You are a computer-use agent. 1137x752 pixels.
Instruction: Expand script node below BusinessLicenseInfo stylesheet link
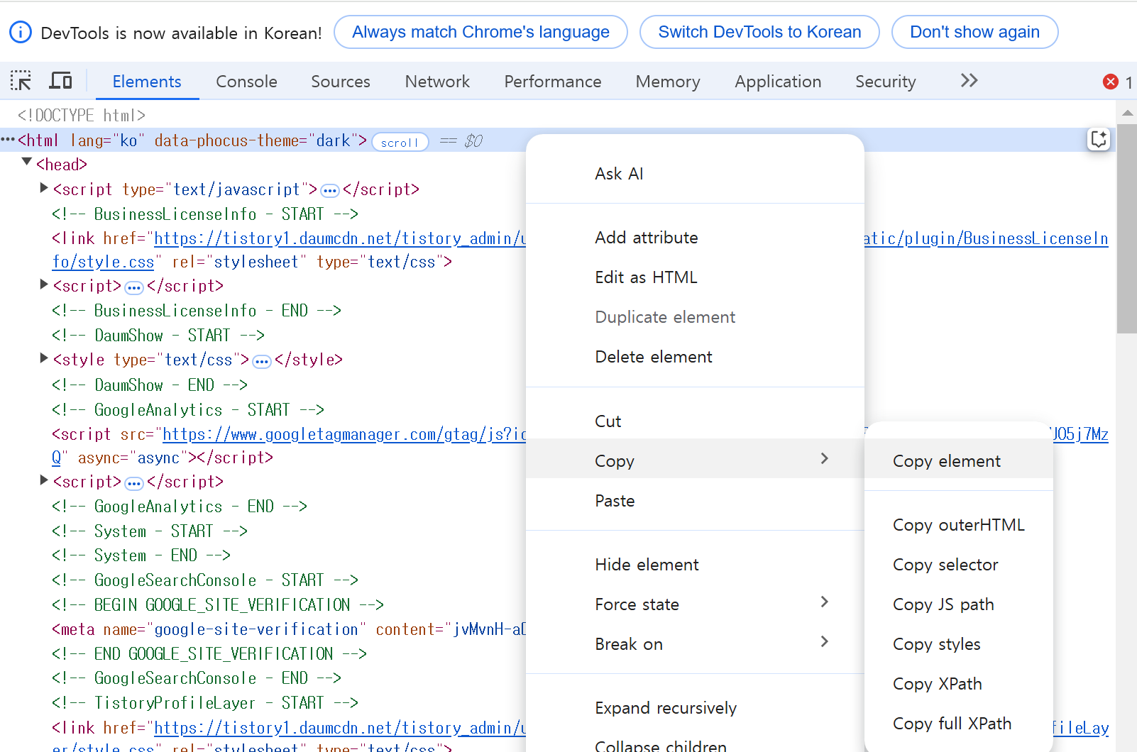click(44, 284)
